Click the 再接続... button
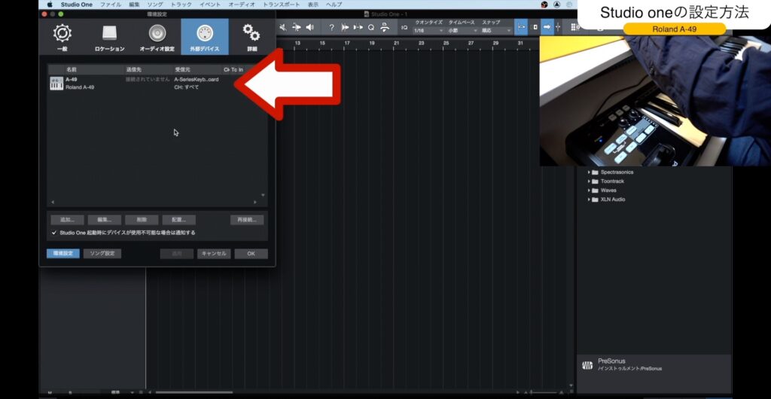The image size is (771, 399). pos(247,220)
